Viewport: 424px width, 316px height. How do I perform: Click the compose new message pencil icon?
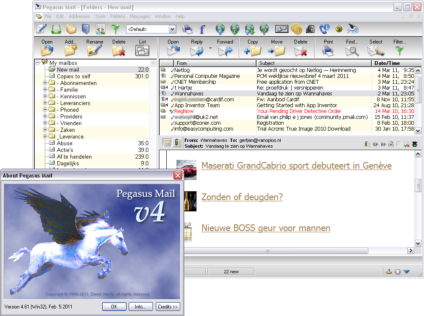41,29
